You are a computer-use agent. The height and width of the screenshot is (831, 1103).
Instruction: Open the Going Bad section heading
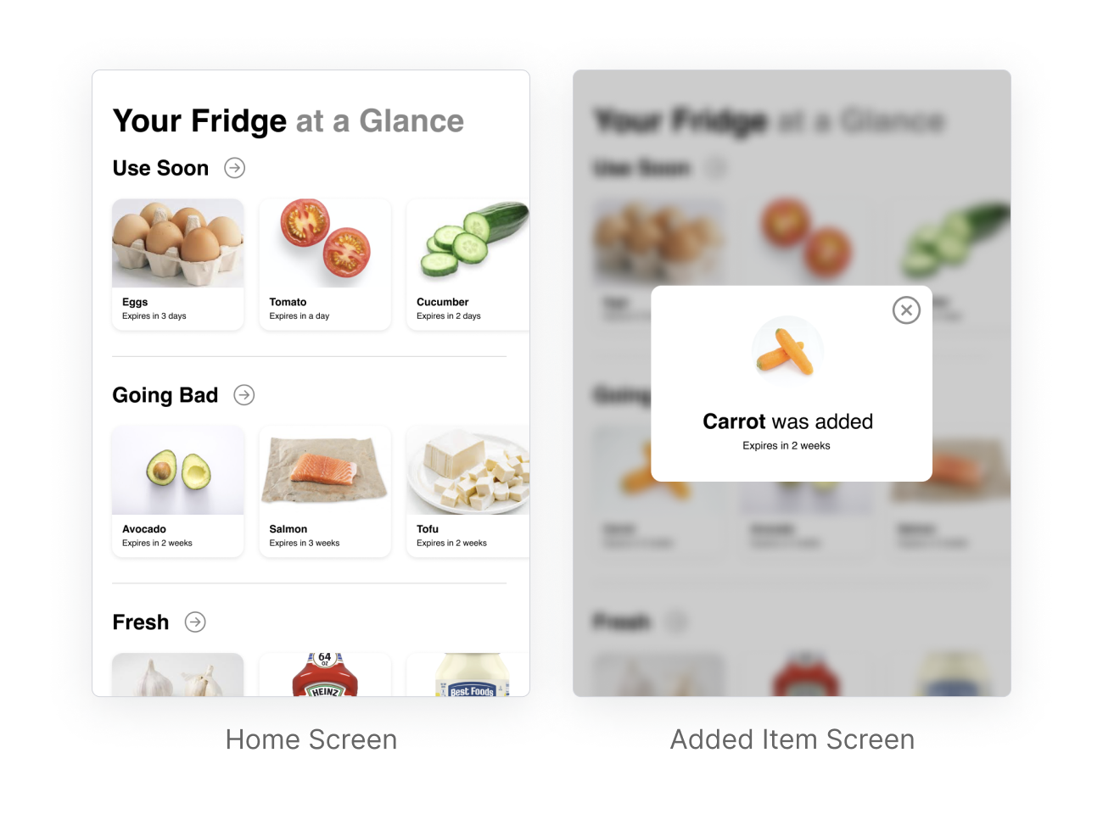(165, 395)
